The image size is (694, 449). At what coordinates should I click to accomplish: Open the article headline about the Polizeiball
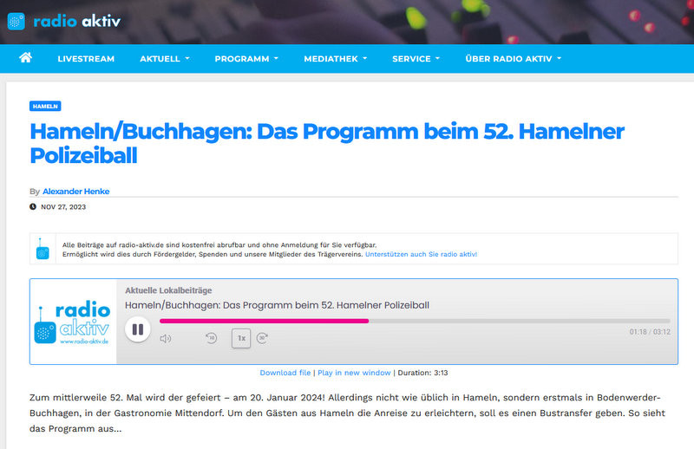pyautogui.click(x=327, y=143)
